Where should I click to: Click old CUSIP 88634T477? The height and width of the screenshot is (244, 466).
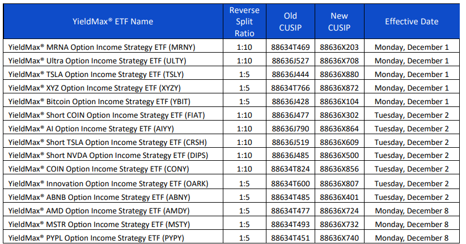290,211
